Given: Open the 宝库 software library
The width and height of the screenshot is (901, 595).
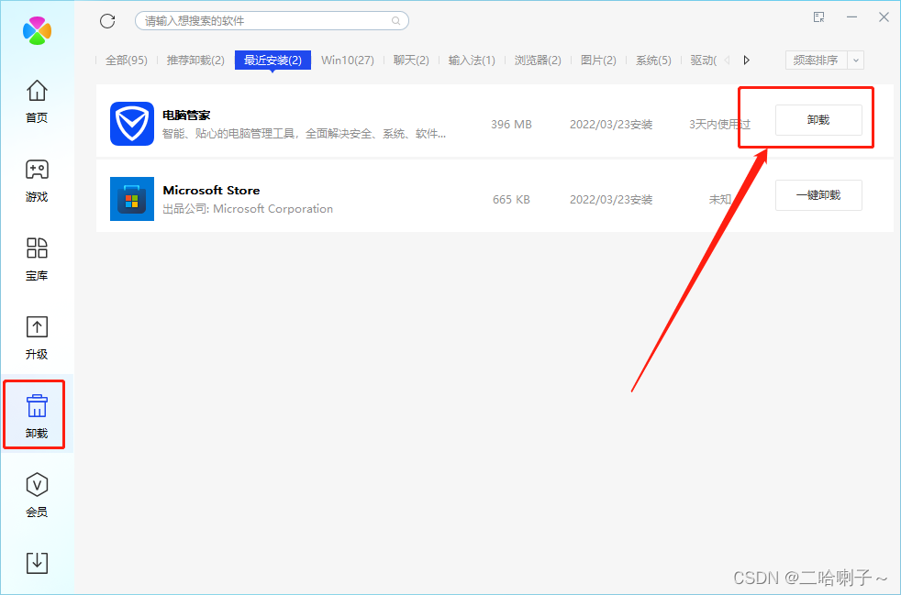Looking at the screenshot, I should tap(37, 259).
